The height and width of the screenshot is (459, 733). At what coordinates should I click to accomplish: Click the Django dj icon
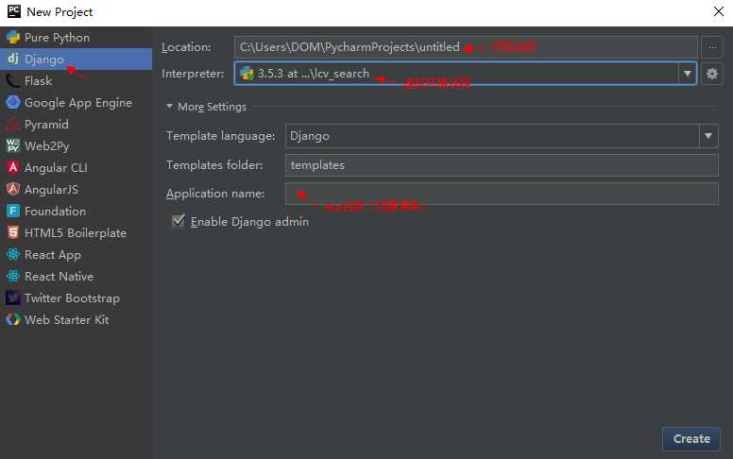point(13,59)
